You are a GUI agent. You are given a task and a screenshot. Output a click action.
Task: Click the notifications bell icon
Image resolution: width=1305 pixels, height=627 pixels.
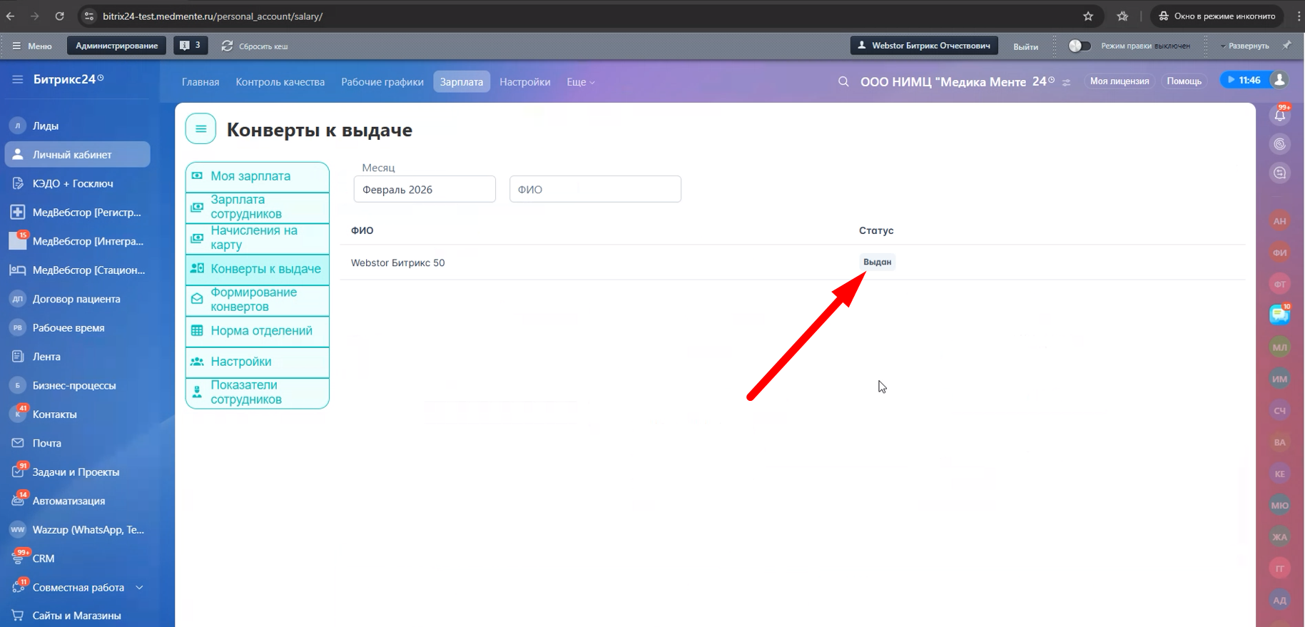click(x=1280, y=115)
